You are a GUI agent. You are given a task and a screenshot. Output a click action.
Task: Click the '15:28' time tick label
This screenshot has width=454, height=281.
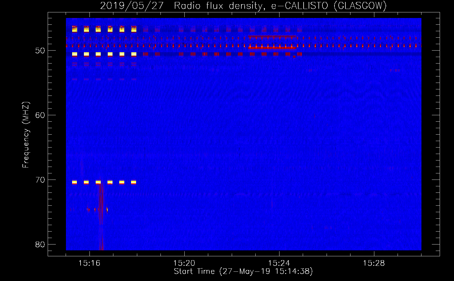point(374,263)
